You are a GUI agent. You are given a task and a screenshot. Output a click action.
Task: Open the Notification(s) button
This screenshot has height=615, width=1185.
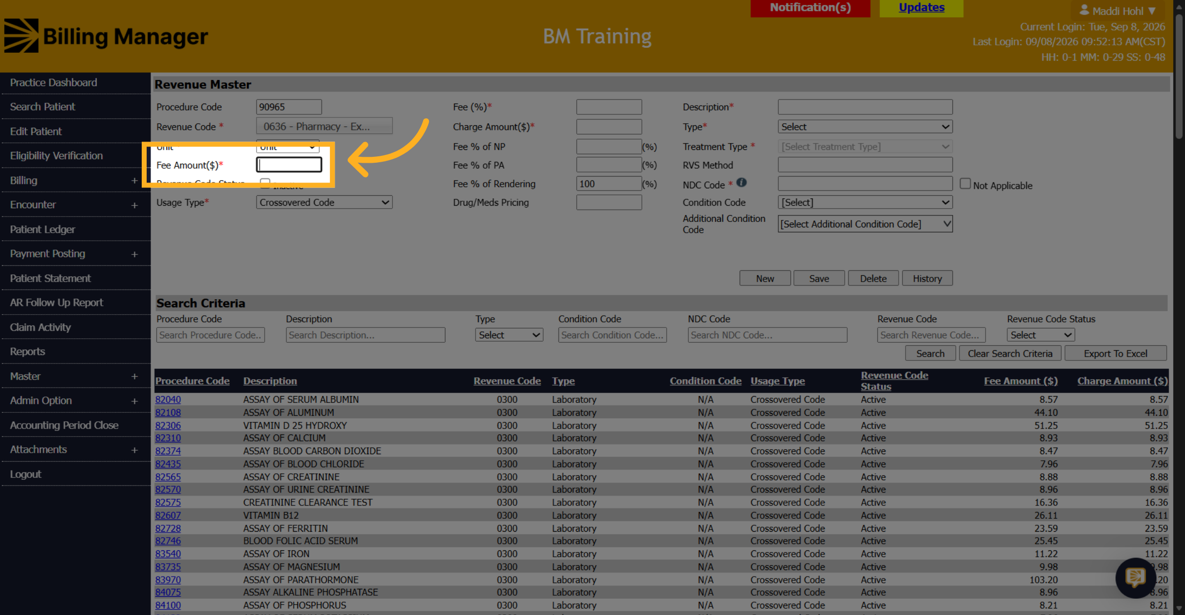810,8
